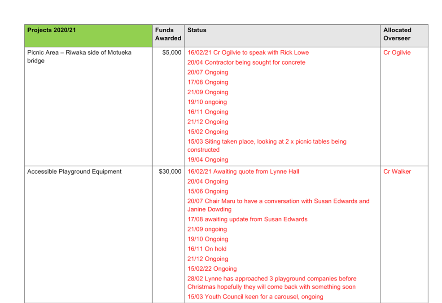Select '17/08 awaiting update from Susan Edwards'
The height and width of the screenshot is (303, 442).
[248, 220]
